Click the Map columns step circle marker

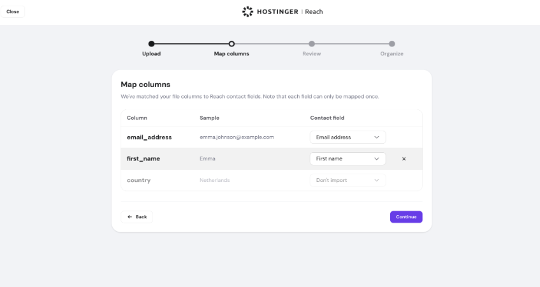(x=231, y=44)
